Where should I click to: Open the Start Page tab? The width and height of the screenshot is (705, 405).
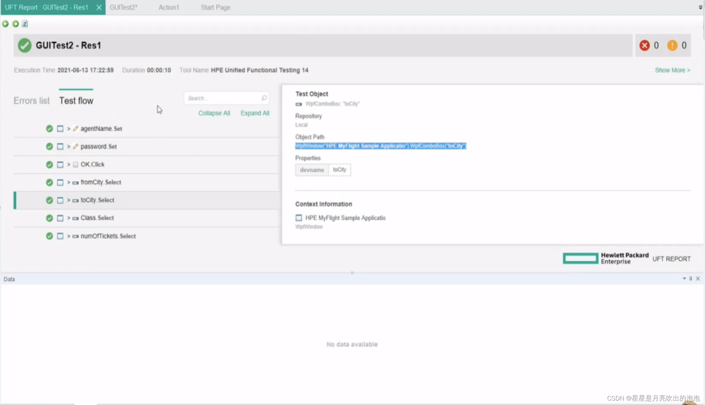point(215,7)
